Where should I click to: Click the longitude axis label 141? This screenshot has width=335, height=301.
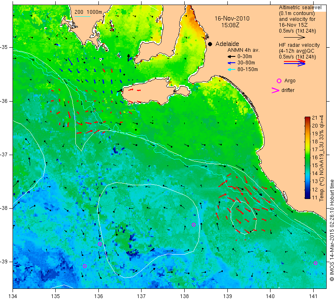coord(313,296)
